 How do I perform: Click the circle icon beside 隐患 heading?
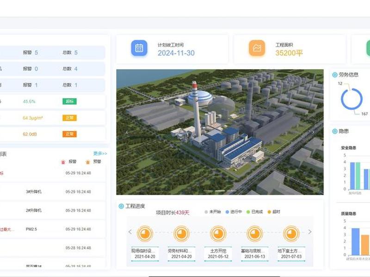(334, 131)
